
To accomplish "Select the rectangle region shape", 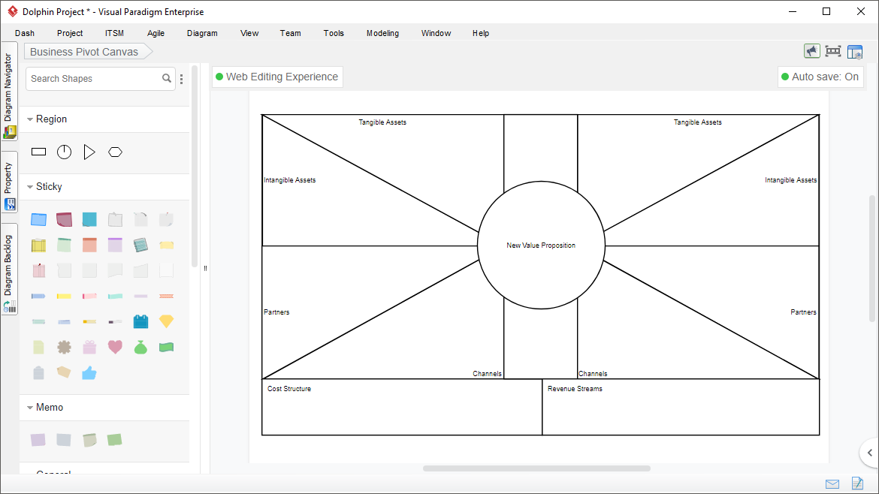I will [38, 152].
